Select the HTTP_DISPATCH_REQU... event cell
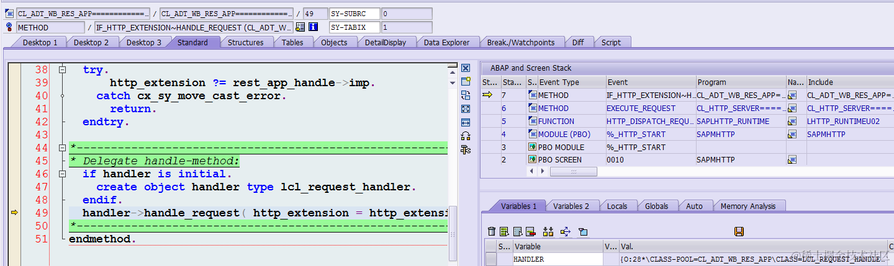Screen dimensions: 894x266 [x=651, y=122]
